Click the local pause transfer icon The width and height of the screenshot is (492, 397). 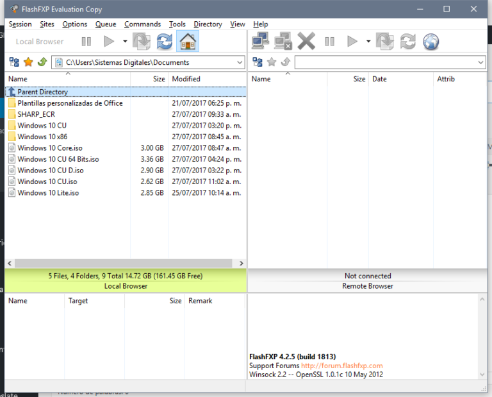coord(86,42)
